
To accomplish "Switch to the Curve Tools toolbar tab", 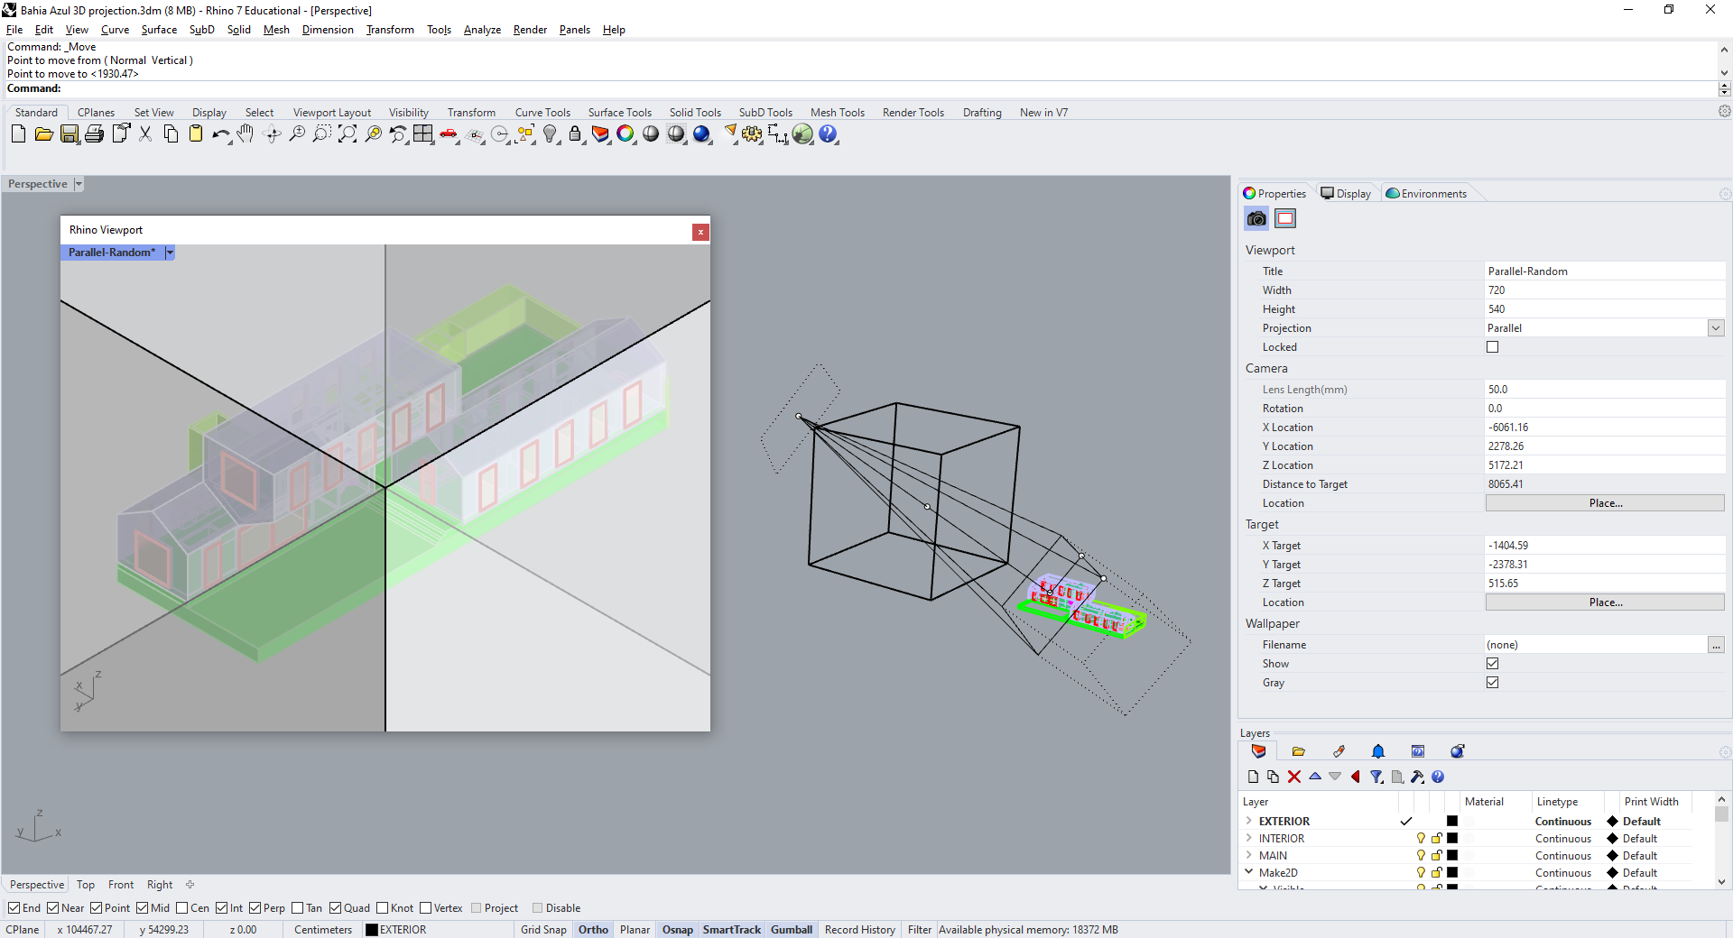I will pos(542,113).
